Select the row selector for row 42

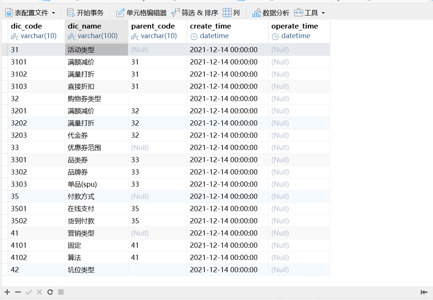4,270
